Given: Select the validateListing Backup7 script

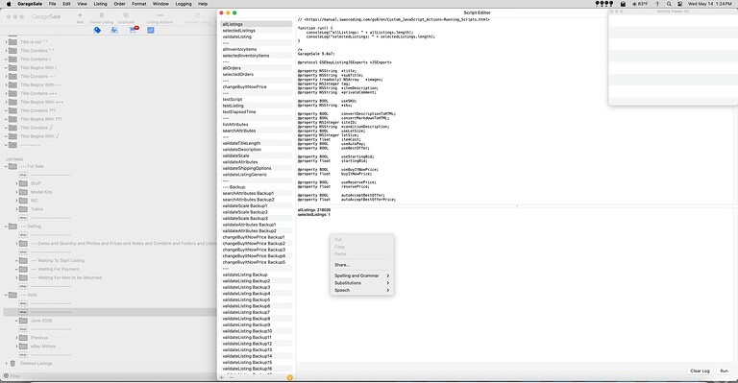Looking at the screenshot, I should click(x=256, y=312).
